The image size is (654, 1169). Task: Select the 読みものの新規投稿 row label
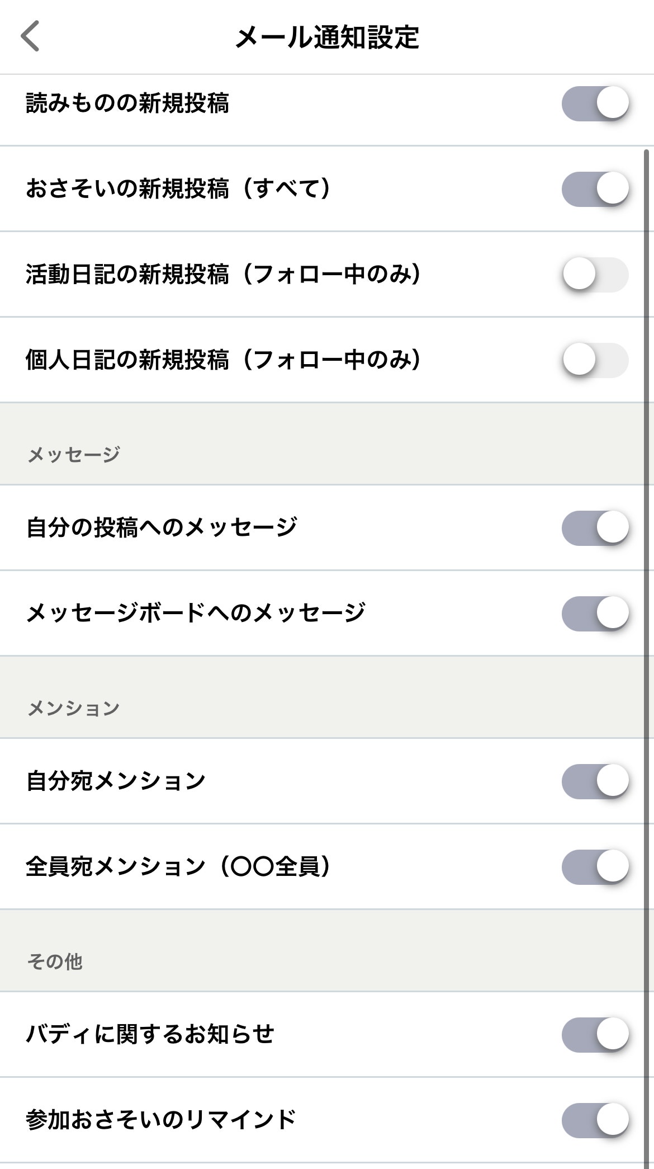[127, 104]
